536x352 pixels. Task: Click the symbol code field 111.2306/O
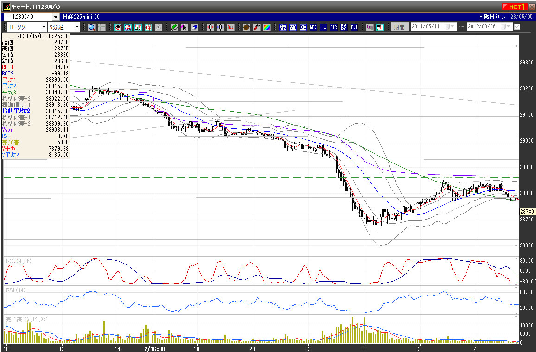(x=28, y=16)
